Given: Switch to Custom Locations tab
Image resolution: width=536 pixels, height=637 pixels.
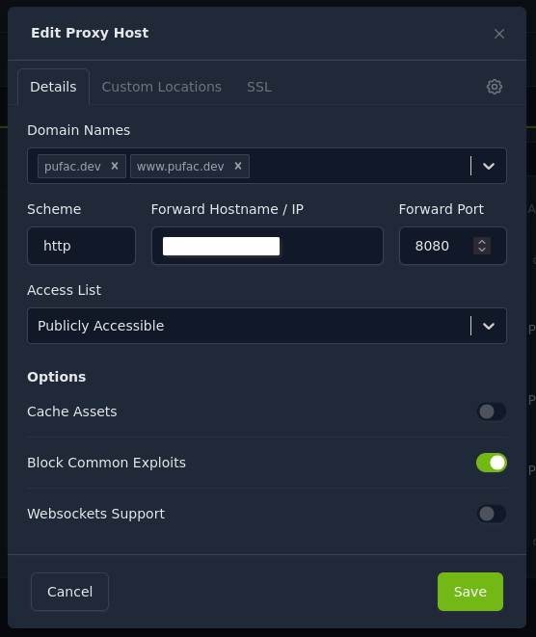Looking at the screenshot, I should pyautogui.click(x=161, y=87).
